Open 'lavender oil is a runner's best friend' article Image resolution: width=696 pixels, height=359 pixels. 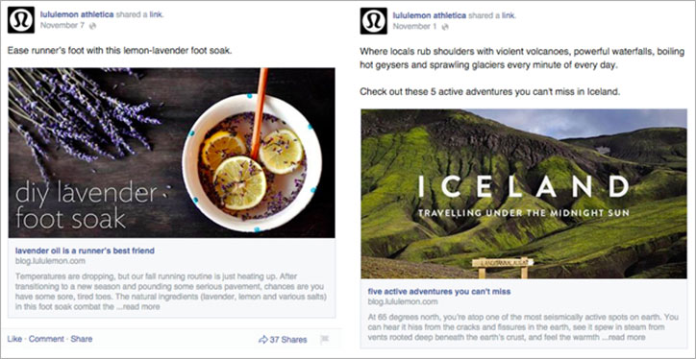coord(85,251)
